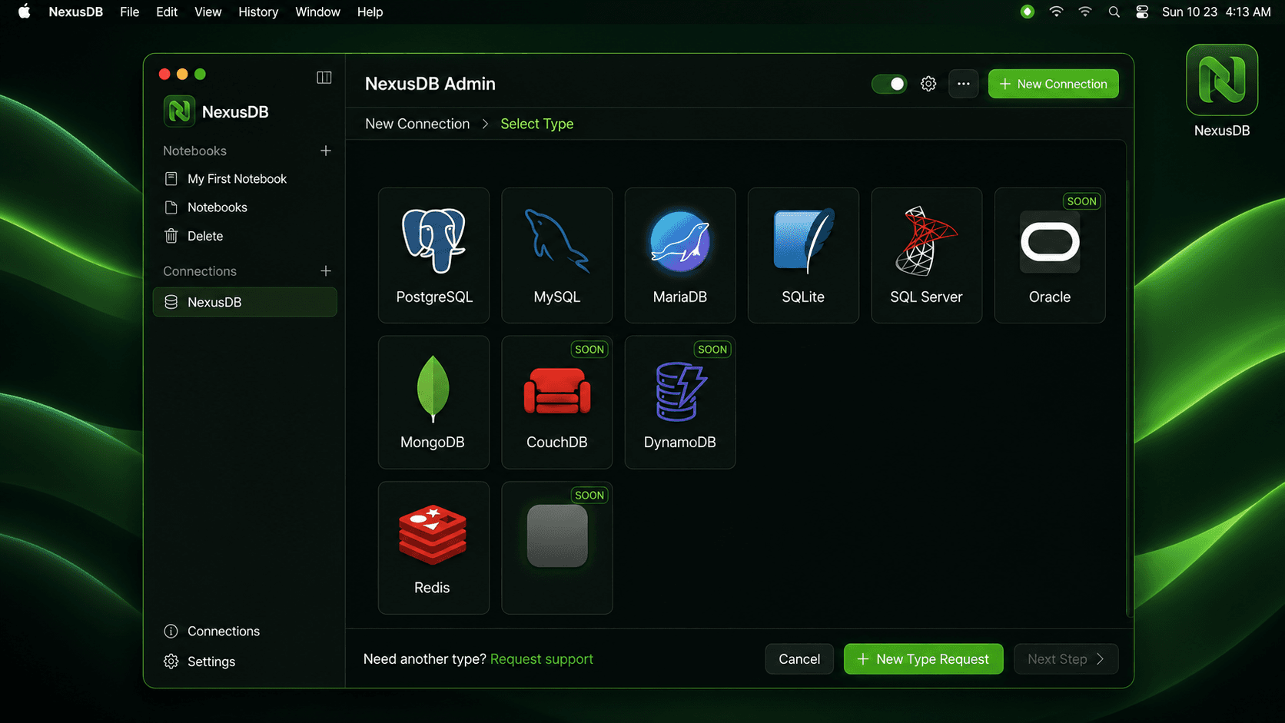Viewport: 1285px width, 723px height.
Task: Choose the MySQL dolphin card
Action: click(x=556, y=255)
